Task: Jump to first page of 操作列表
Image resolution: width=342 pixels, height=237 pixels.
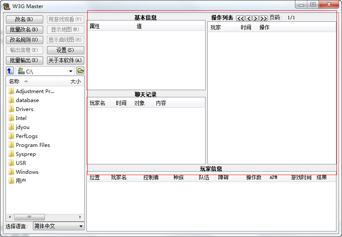Action: (240, 18)
